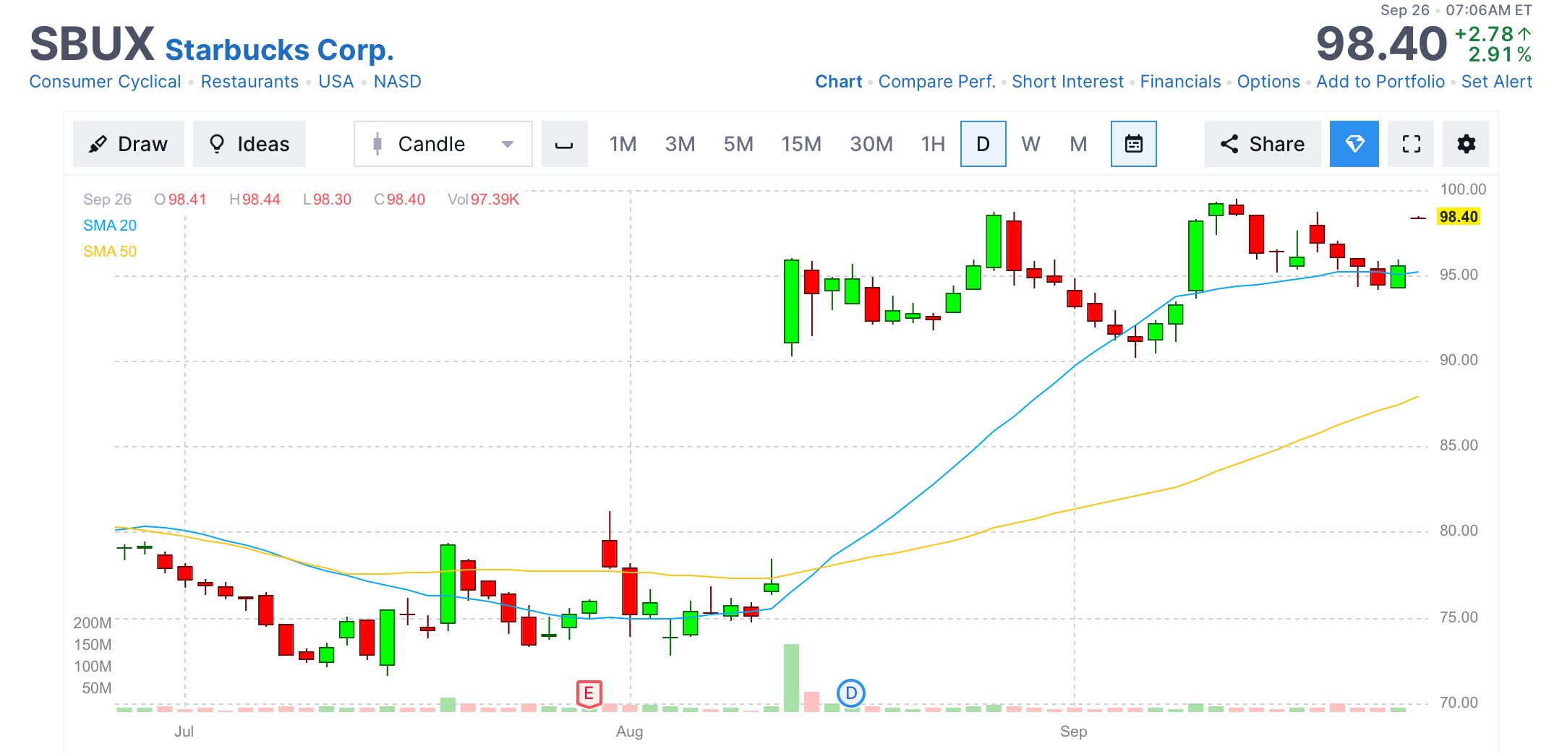
Task: Click the bar-spacing bracket icon
Action: click(564, 144)
